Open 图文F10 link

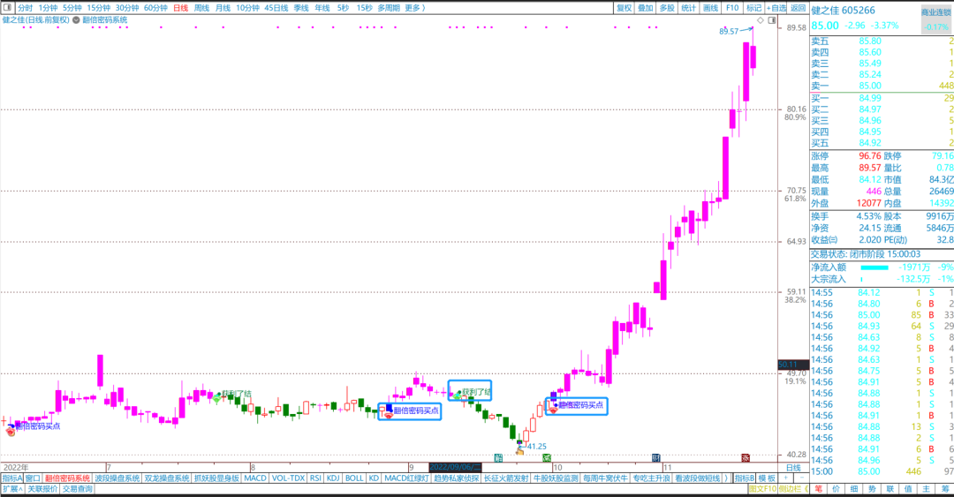[763, 489]
